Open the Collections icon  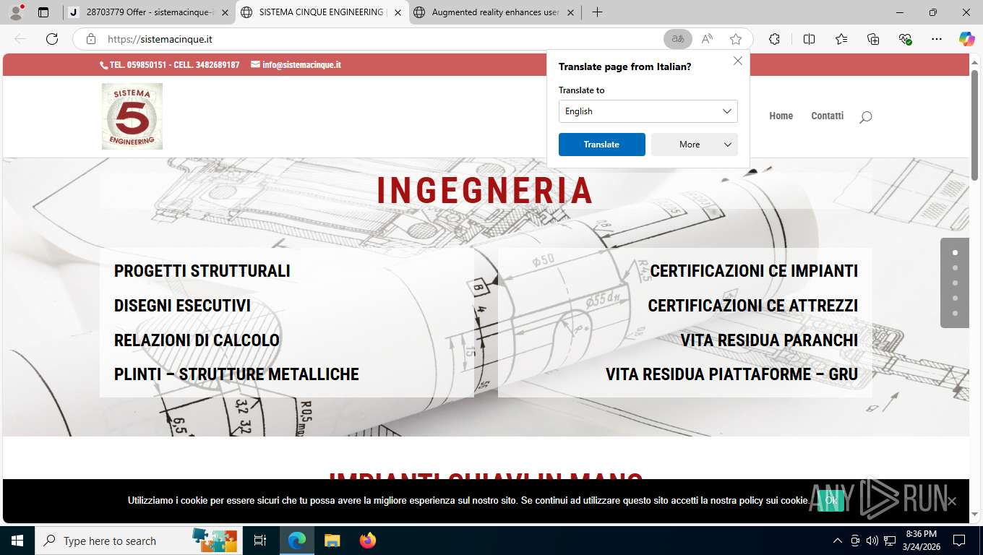tap(873, 39)
